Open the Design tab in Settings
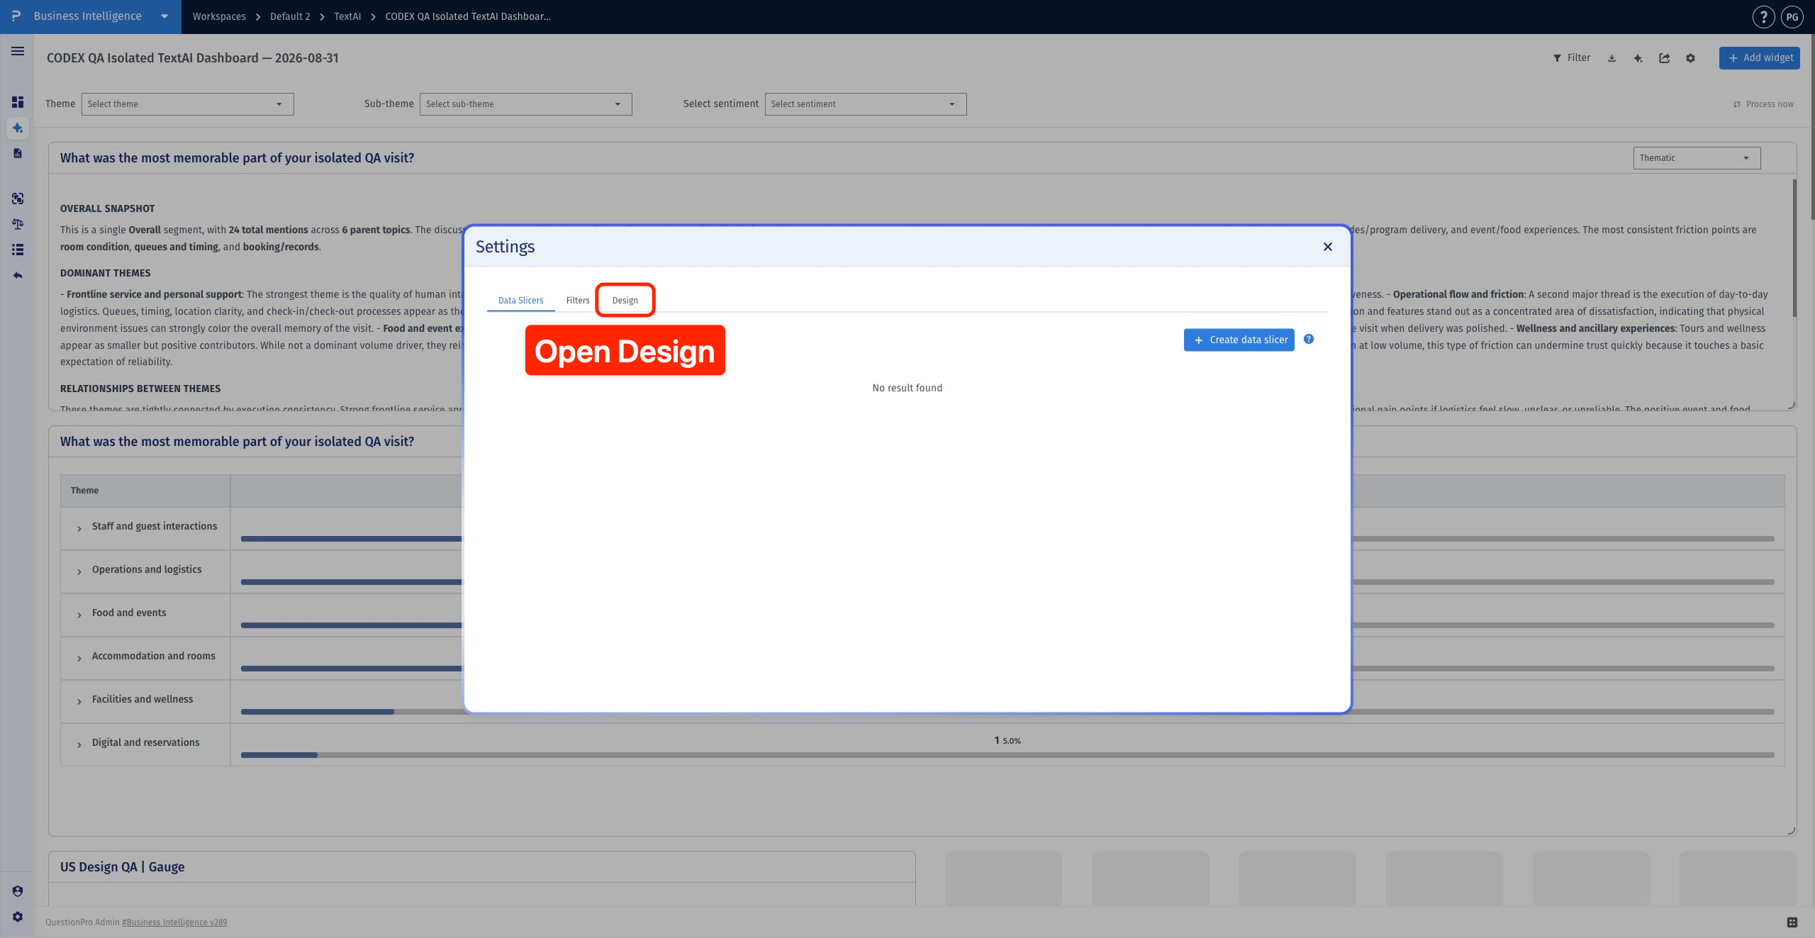The image size is (1815, 938). 625,301
